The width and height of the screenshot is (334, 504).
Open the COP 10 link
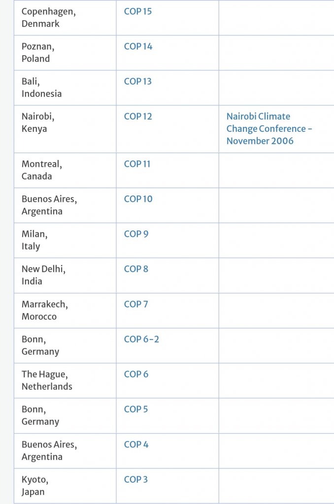[138, 199]
